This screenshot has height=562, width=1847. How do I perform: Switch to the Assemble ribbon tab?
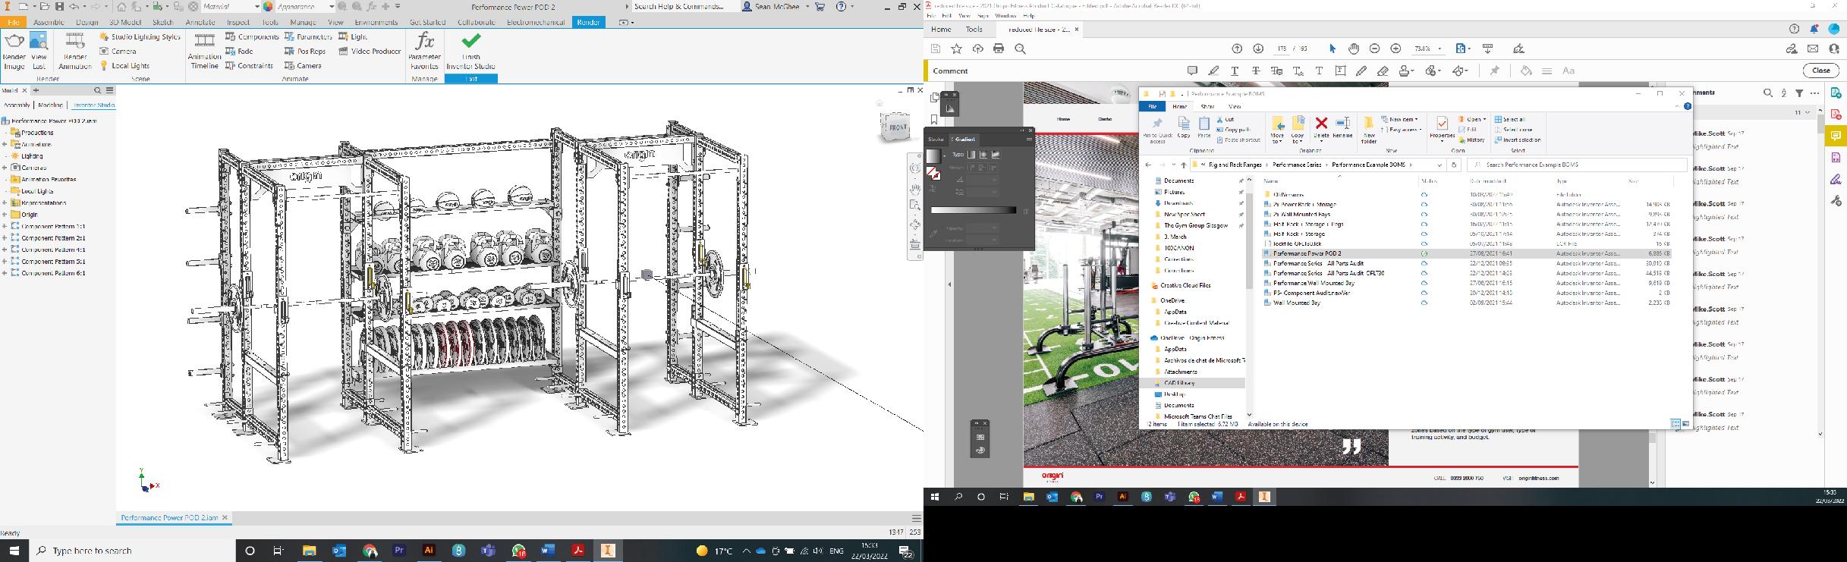click(49, 22)
